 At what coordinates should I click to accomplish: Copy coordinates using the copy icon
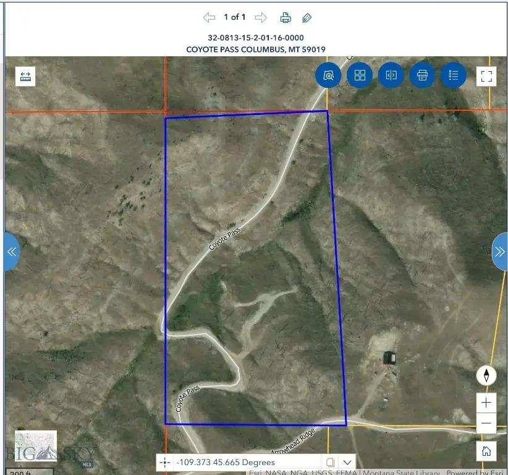(x=330, y=461)
